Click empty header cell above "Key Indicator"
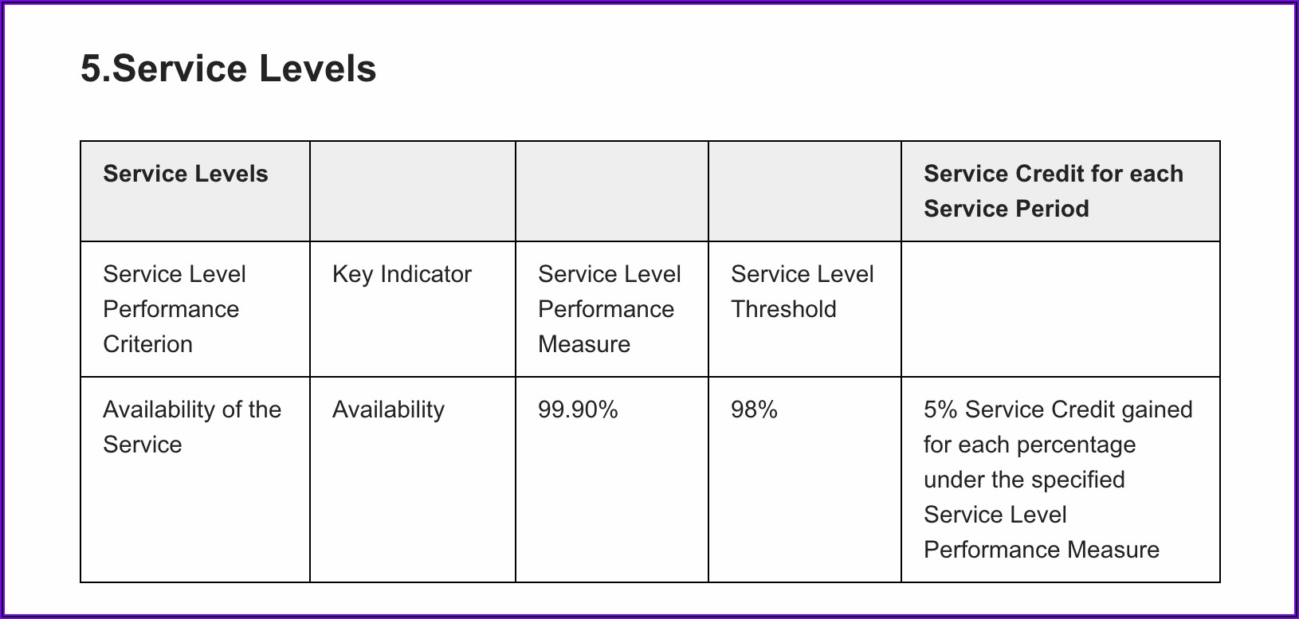The width and height of the screenshot is (1299, 619). tap(412, 192)
